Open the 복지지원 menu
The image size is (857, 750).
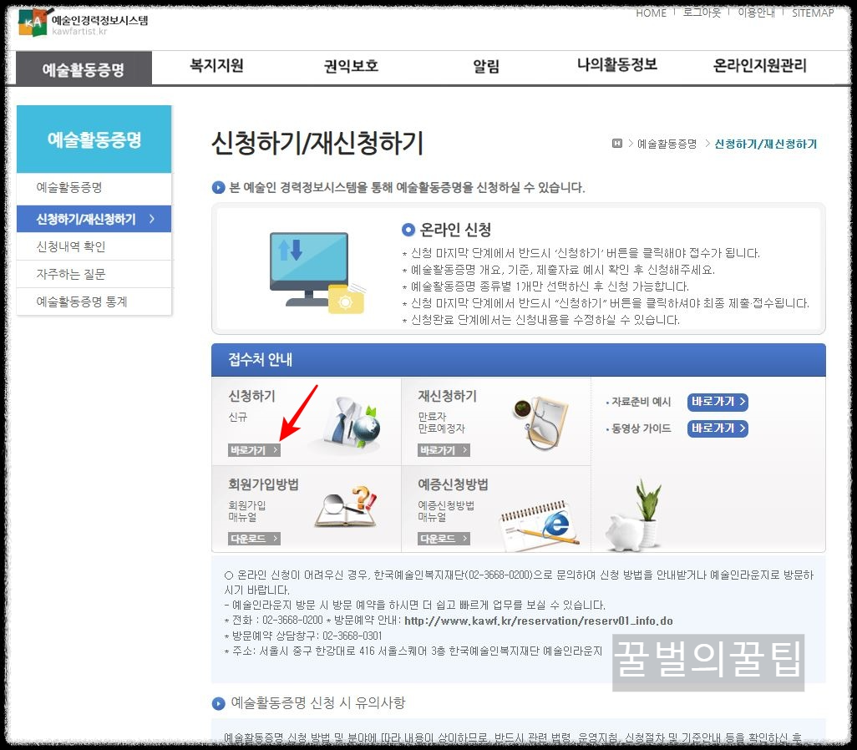[x=216, y=68]
